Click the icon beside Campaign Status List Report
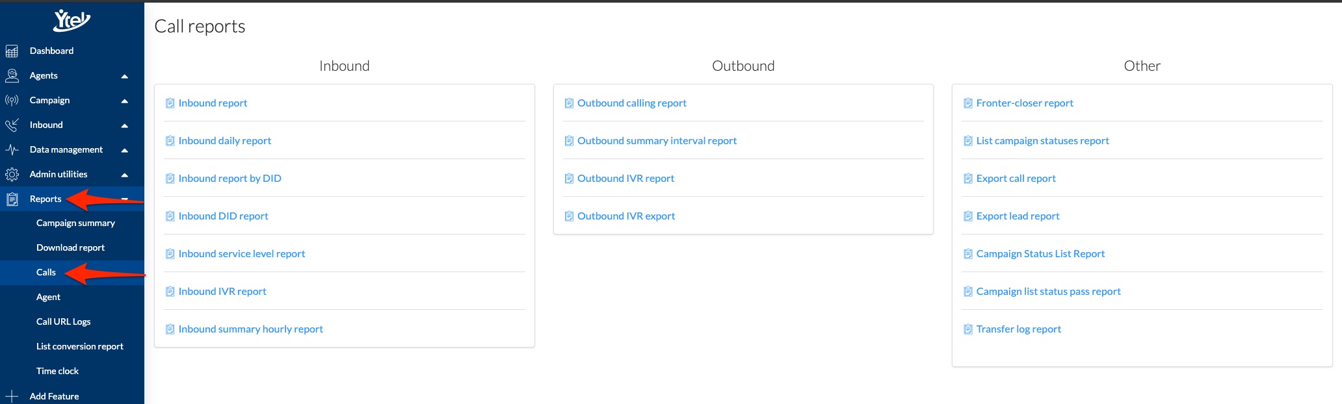 click(967, 253)
